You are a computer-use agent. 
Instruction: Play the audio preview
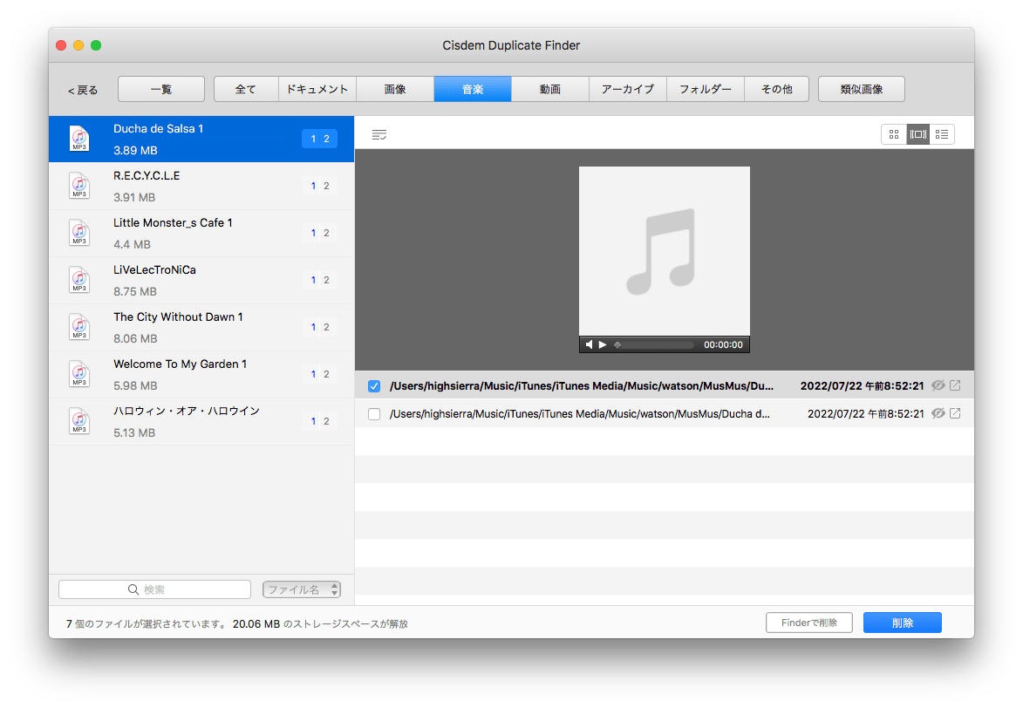(x=603, y=344)
